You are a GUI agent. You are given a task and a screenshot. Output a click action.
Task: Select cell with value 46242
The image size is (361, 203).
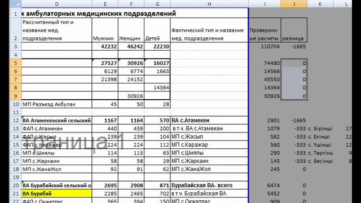point(131,46)
